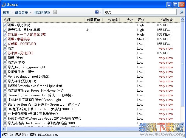Select result 拉阔音乐会—绿光
This screenshot has width=186, height=138.
pyautogui.click(x=21, y=72)
